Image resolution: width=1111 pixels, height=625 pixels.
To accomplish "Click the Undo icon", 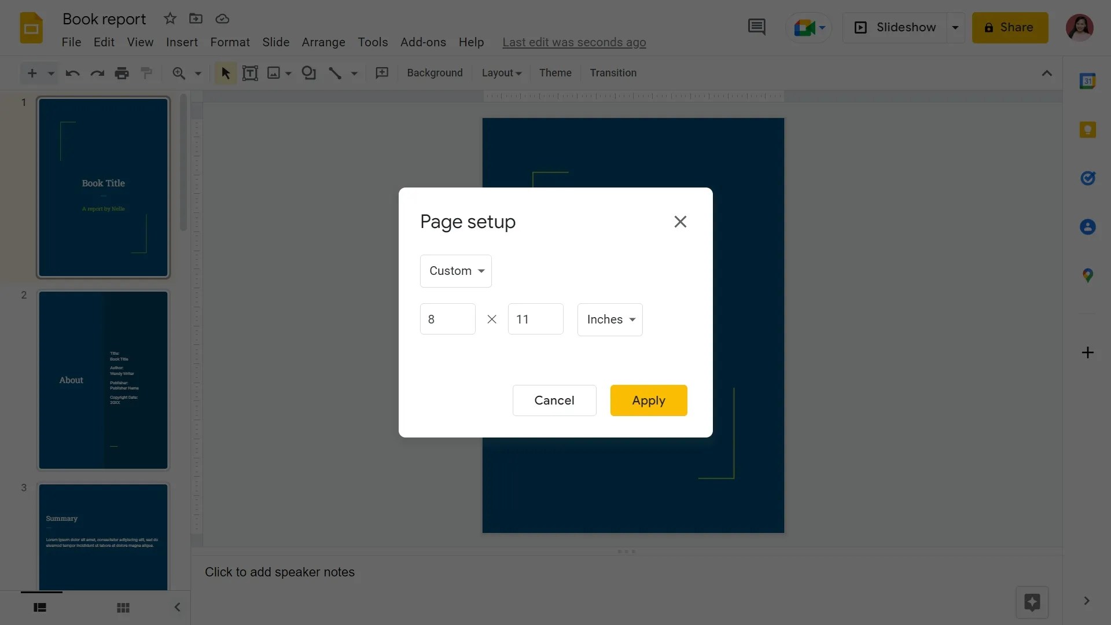I will 72,73.
